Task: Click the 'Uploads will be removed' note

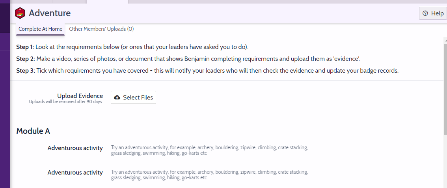Action: click(x=66, y=102)
